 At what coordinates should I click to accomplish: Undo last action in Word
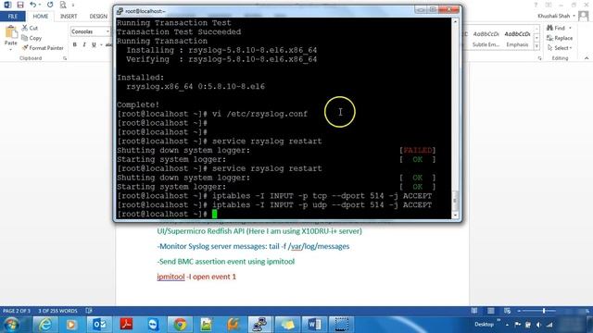click(33, 5)
